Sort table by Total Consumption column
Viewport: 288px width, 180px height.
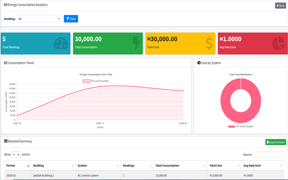point(180,166)
